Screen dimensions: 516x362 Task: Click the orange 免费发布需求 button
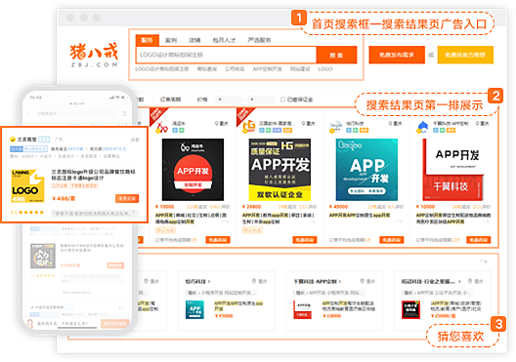click(397, 55)
